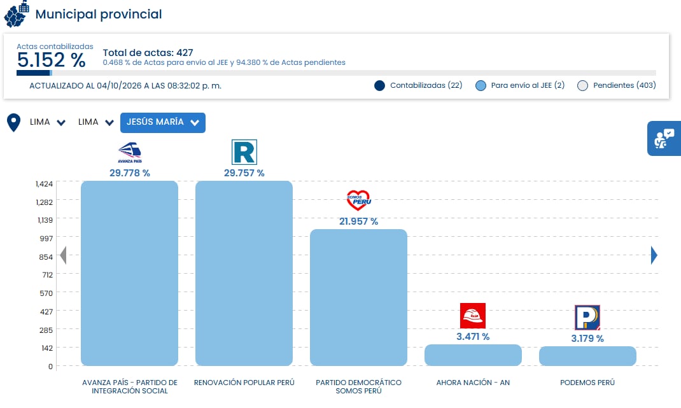Click the Renovación Popular R logo
The height and width of the screenshot is (408, 681).
click(244, 152)
